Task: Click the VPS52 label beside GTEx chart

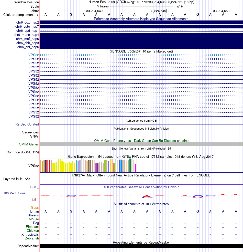Action: 34,166
